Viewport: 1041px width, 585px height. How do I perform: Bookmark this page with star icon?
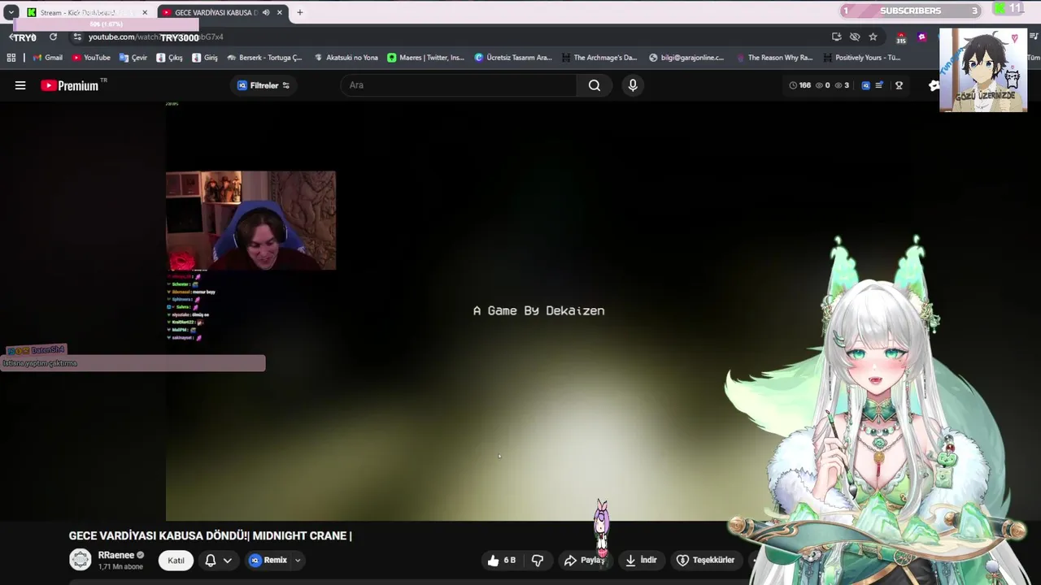coord(873,37)
